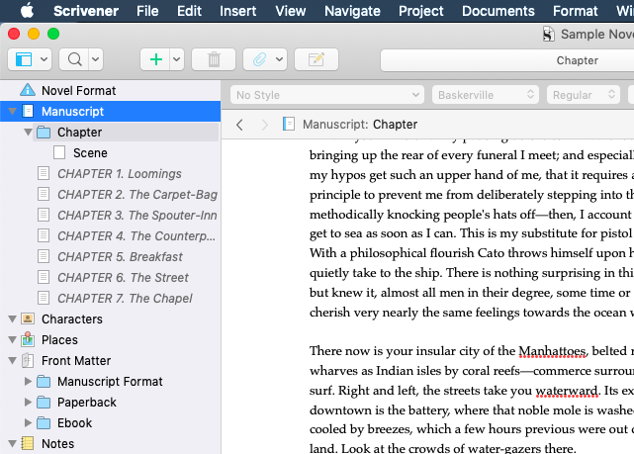
Task: Expand the Manuscript Format folder
Action: point(28,381)
